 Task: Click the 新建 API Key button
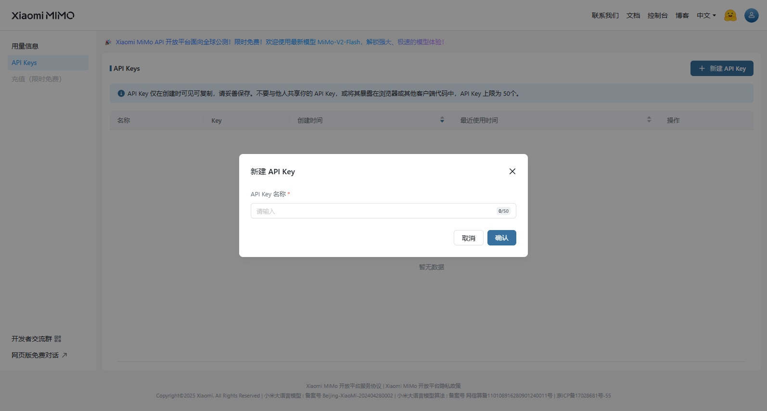tap(722, 68)
